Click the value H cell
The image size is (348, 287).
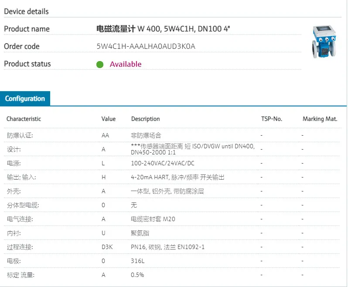104,178
